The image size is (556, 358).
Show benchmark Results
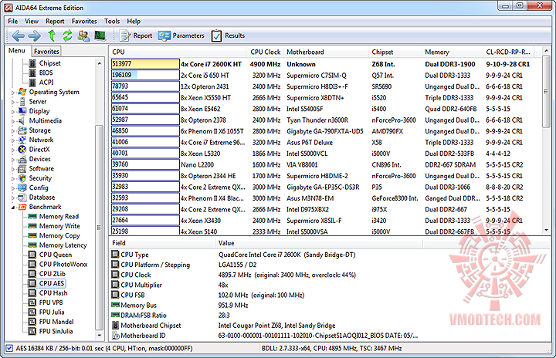[228, 35]
